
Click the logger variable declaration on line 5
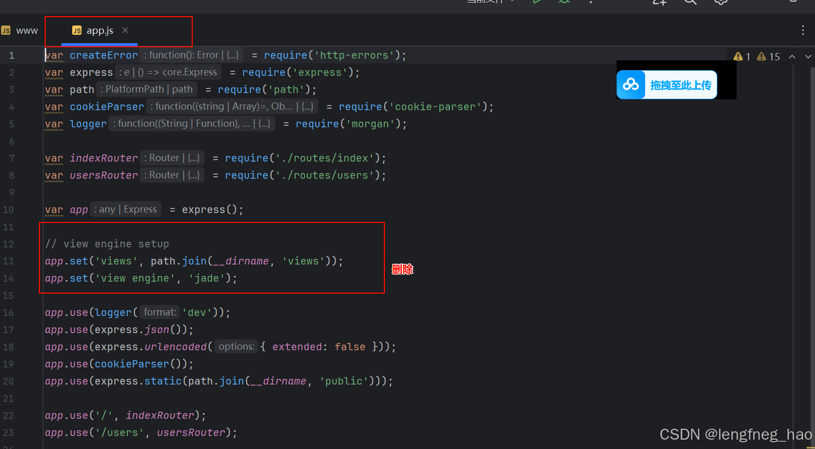pos(88,124)
